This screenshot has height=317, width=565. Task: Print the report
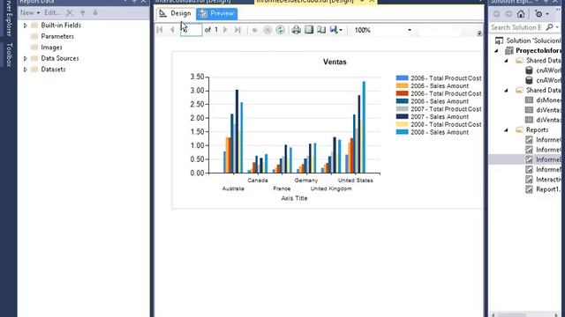[297, 30]
